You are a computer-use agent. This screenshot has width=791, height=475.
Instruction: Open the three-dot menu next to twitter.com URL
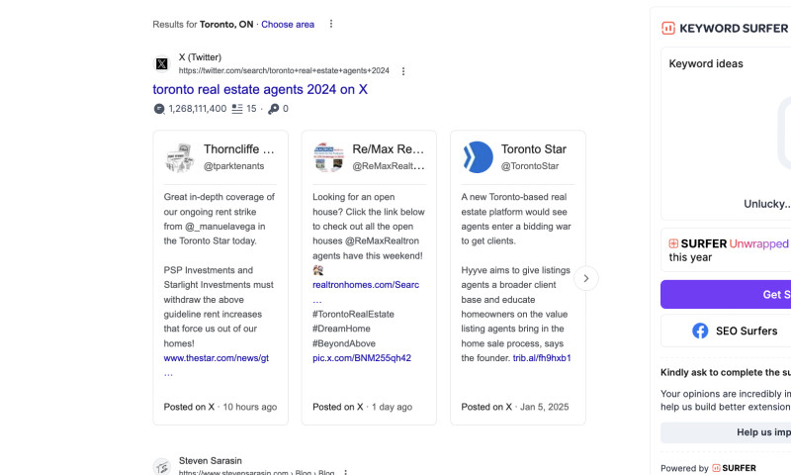tap(403, 71)
